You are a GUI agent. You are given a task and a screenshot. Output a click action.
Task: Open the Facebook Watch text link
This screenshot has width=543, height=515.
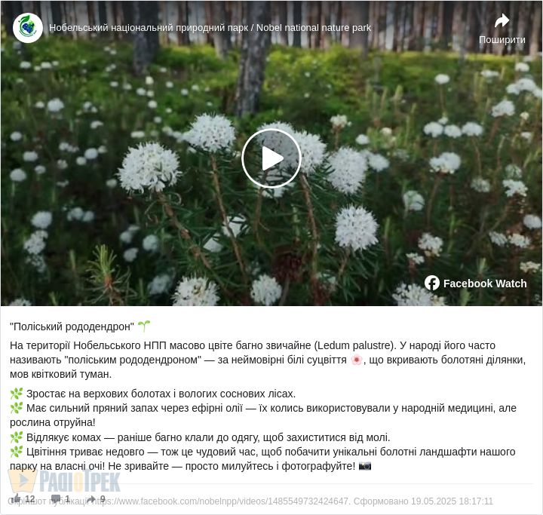[x=485, y=284]
